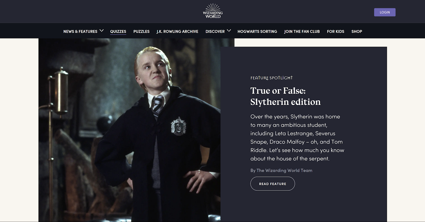Open the J.K. Rowling Archive
The image size is (425, 222).
point(177,31)
